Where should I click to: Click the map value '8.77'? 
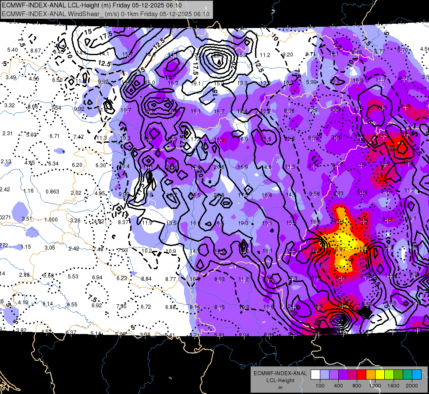(170, 279)
